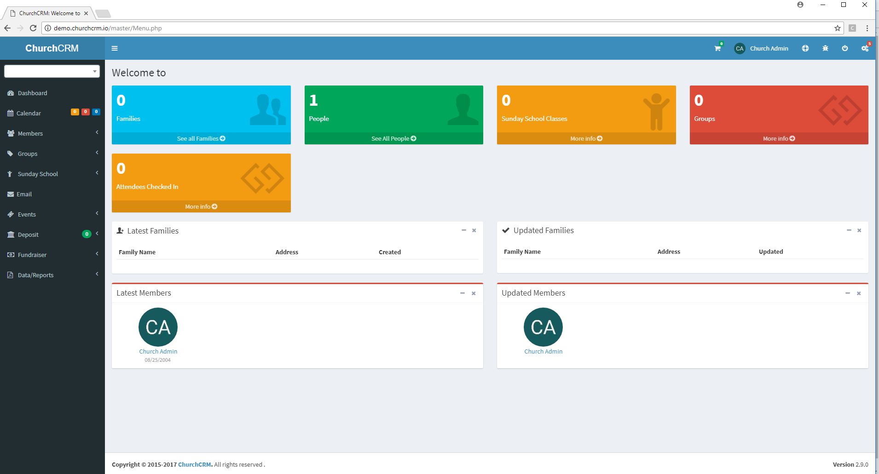
Task: Collapse the Latest Members panel
Action: click(463, 293)
